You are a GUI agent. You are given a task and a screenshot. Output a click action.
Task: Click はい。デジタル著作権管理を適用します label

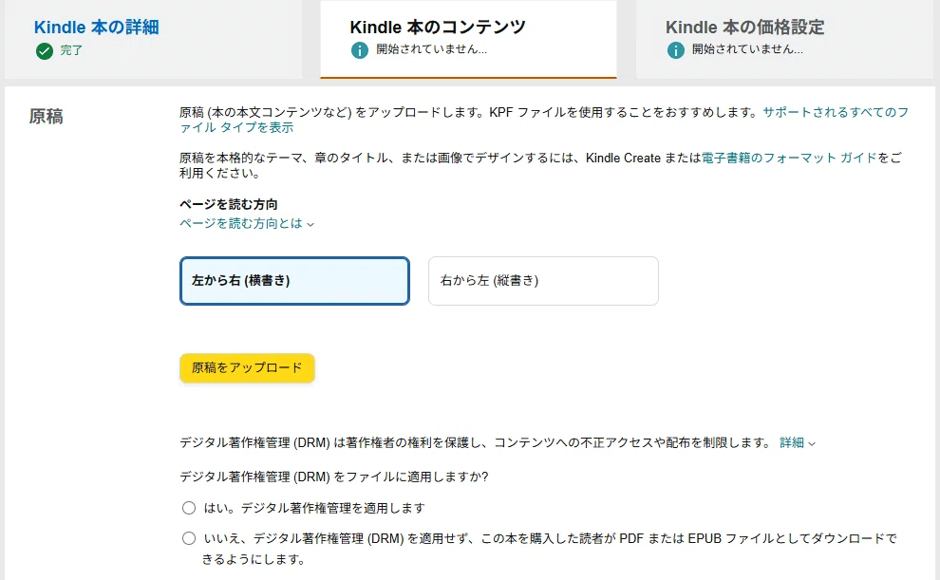(314, 508)
